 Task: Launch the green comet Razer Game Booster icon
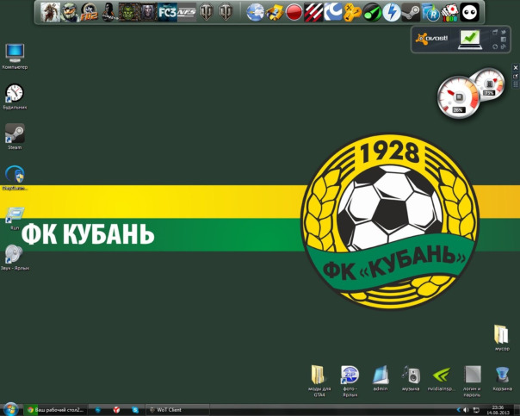372,12
